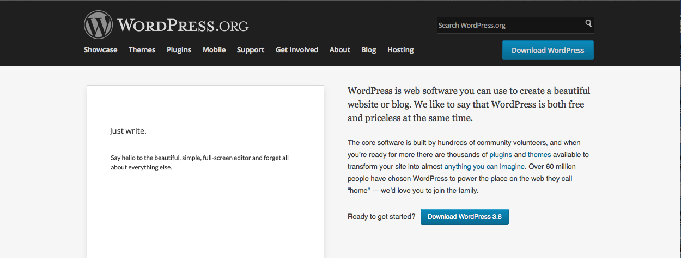Open the 'anything you can imagine' link

coord(484,167)
